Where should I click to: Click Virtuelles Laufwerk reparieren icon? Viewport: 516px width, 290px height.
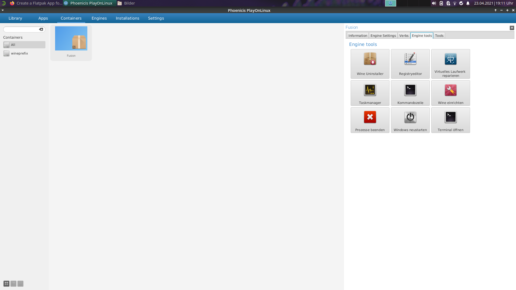pos(450,59)
